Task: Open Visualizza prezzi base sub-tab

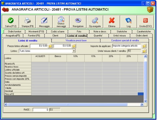Action: coord(76,40)
